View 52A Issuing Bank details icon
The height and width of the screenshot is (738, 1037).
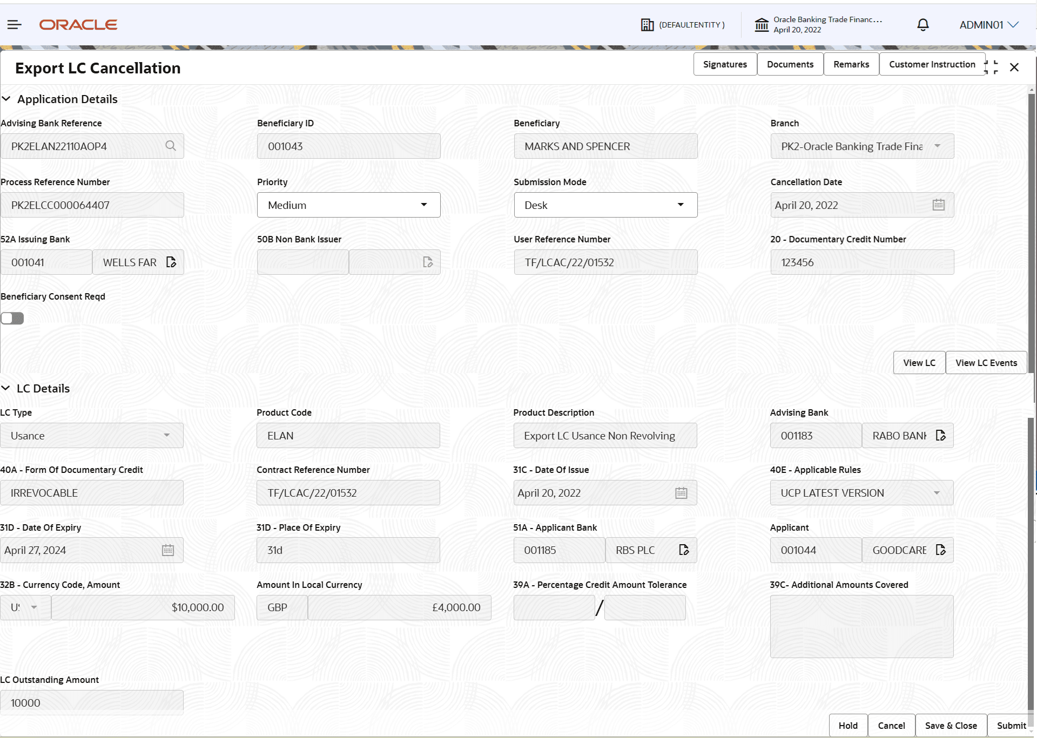click(171, 262)
